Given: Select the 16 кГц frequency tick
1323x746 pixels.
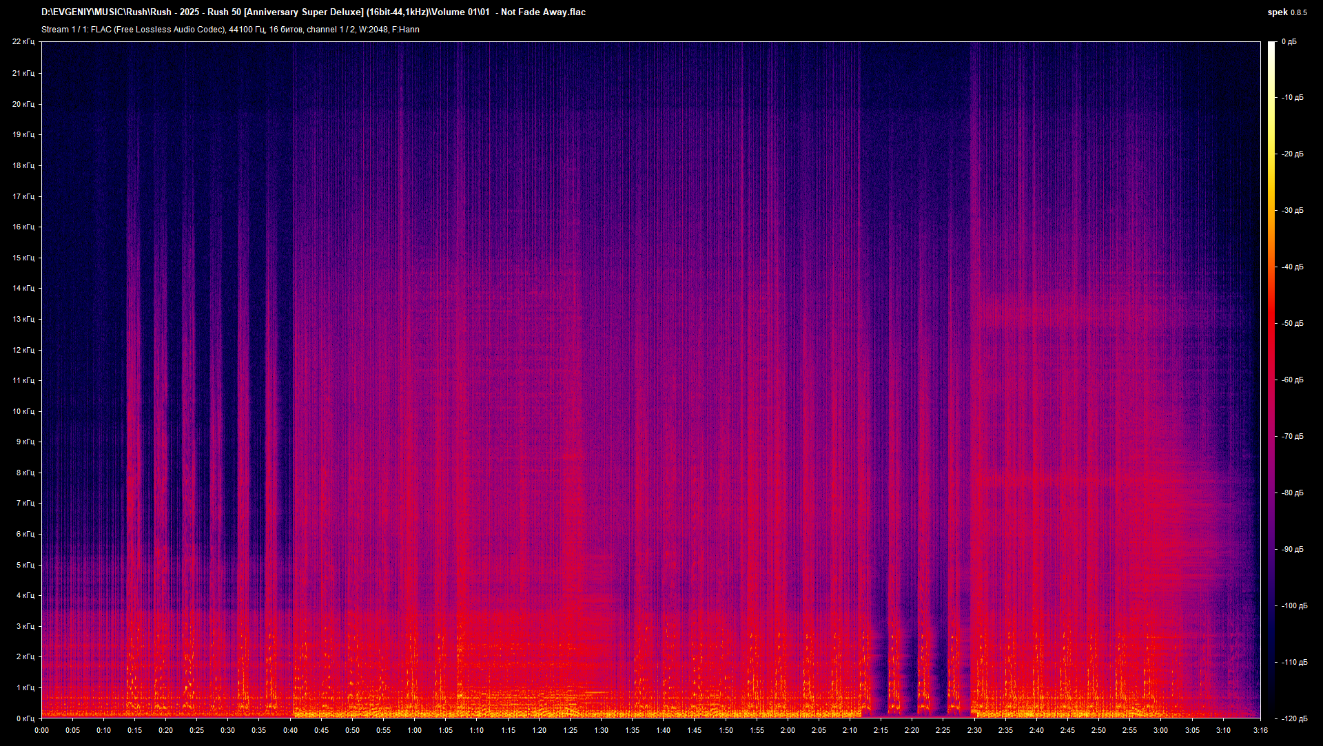Looking at the screenshot, I should [23, 227].
